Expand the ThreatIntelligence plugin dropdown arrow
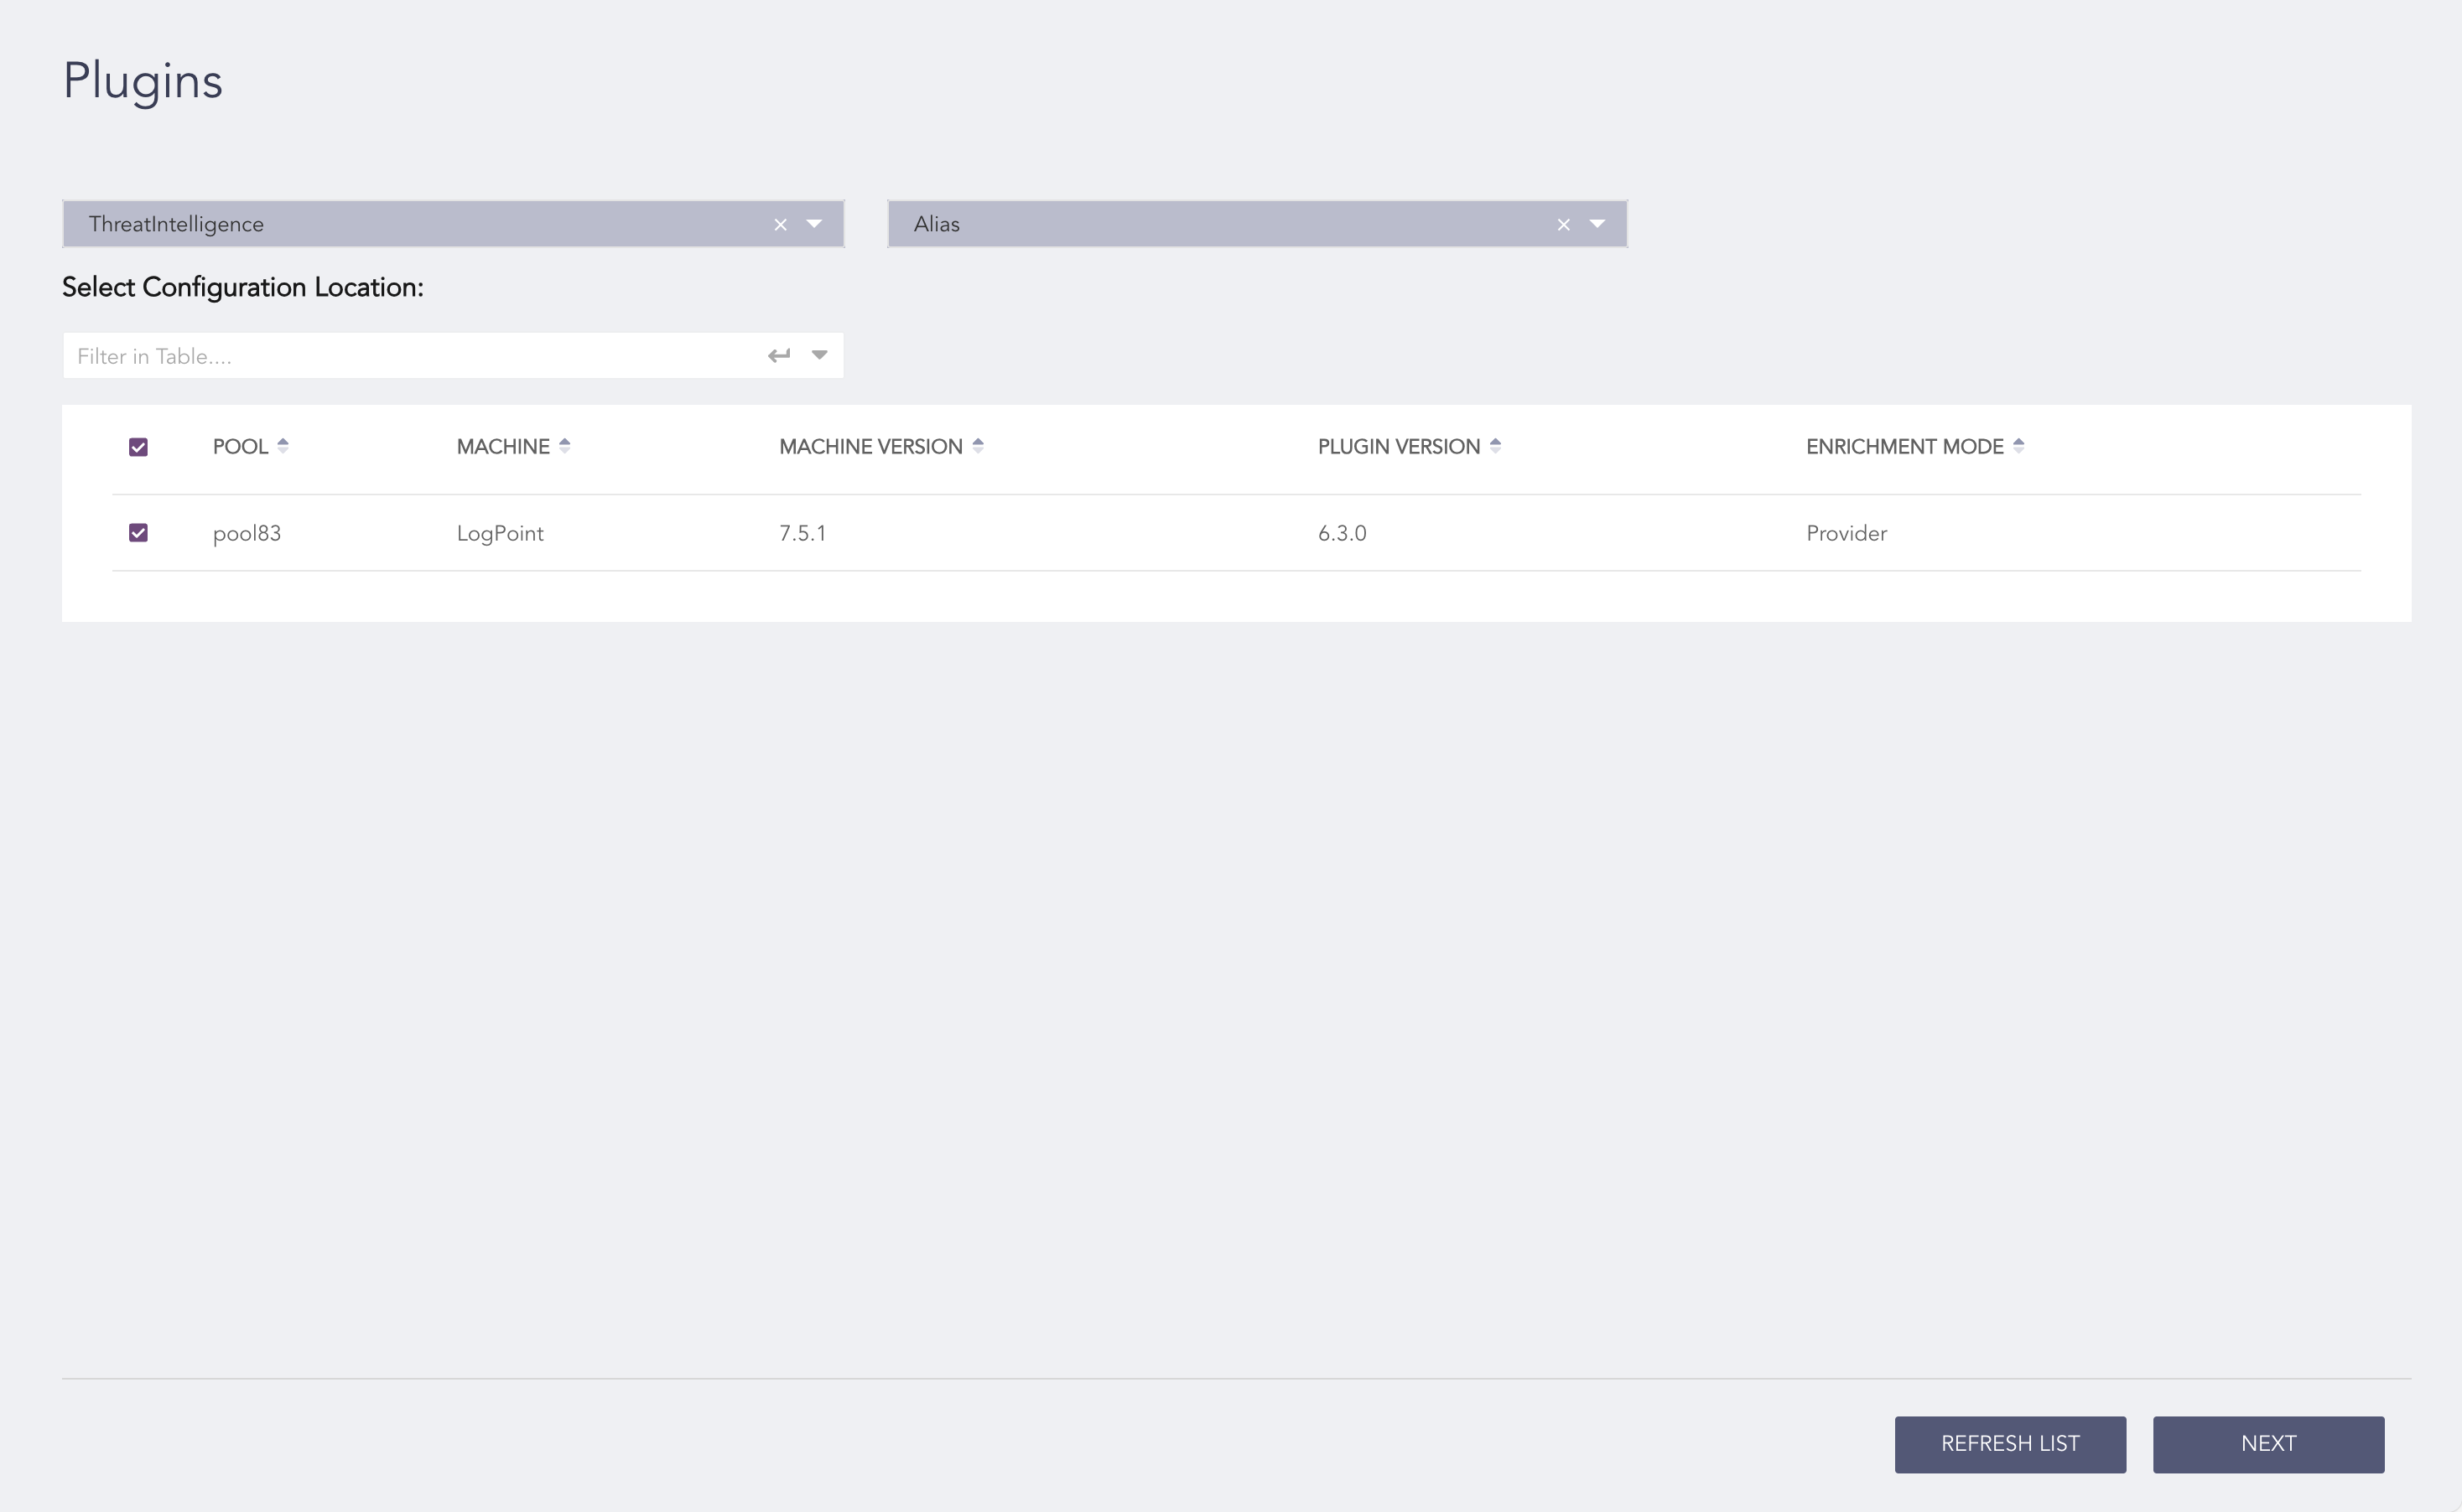 pyautogui.click(x=814, y=224)
